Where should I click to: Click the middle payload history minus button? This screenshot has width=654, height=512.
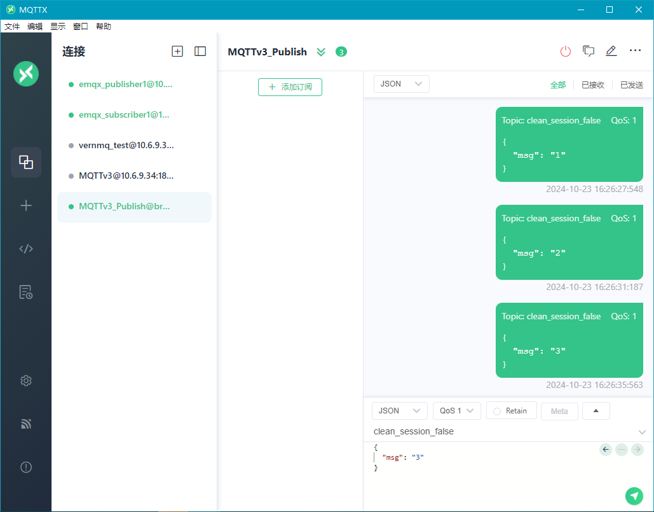pyautogui.click(x=622, y=450)
